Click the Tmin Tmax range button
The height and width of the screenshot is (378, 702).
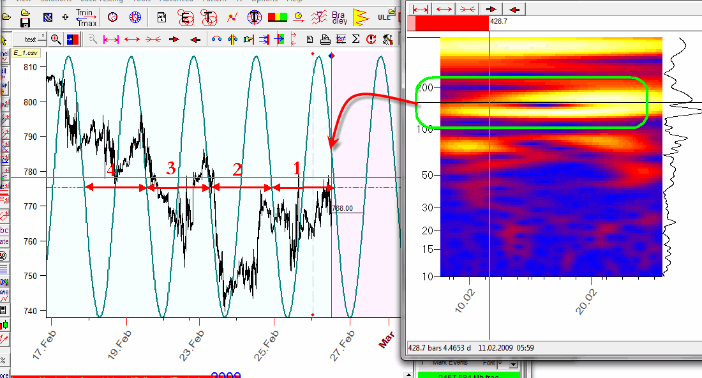coord(86,17)
